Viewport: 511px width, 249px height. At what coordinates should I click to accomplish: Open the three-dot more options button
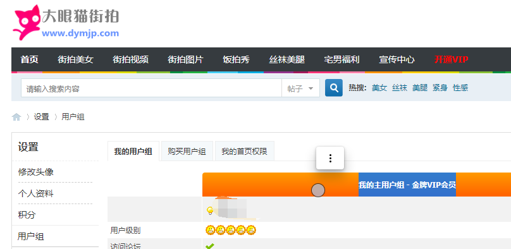coord(330,158)
